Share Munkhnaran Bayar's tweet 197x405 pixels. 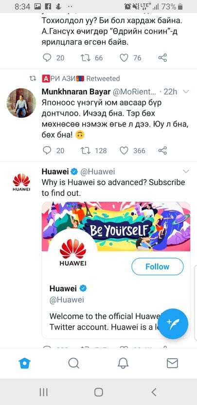(x=162, y=150)
